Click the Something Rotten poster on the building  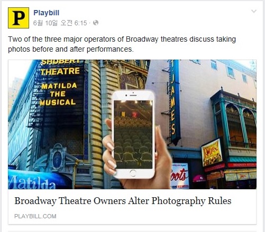[212, 152]
